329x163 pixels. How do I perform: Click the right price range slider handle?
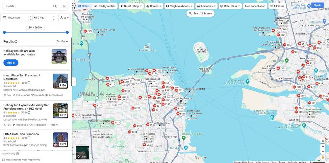coord(67,32)
